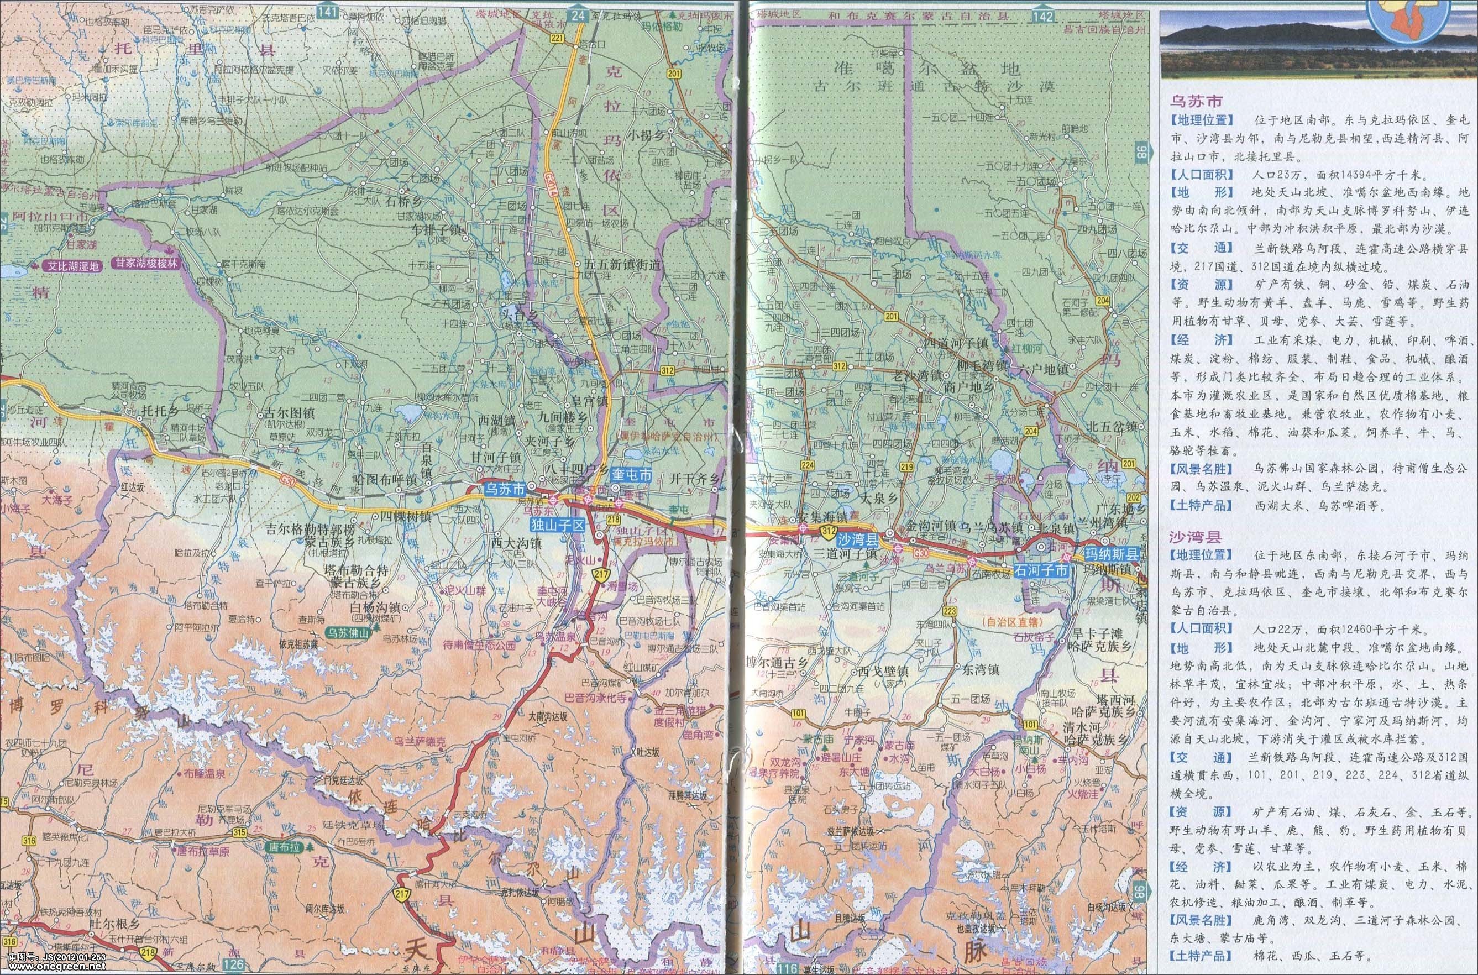Click the 223 provincial road shield

(x=950, y=611)
